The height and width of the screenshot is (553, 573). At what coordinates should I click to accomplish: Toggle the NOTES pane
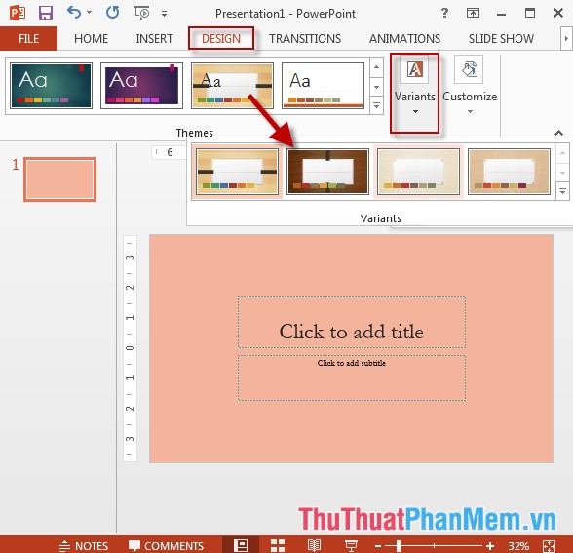[x=84, y=546]
